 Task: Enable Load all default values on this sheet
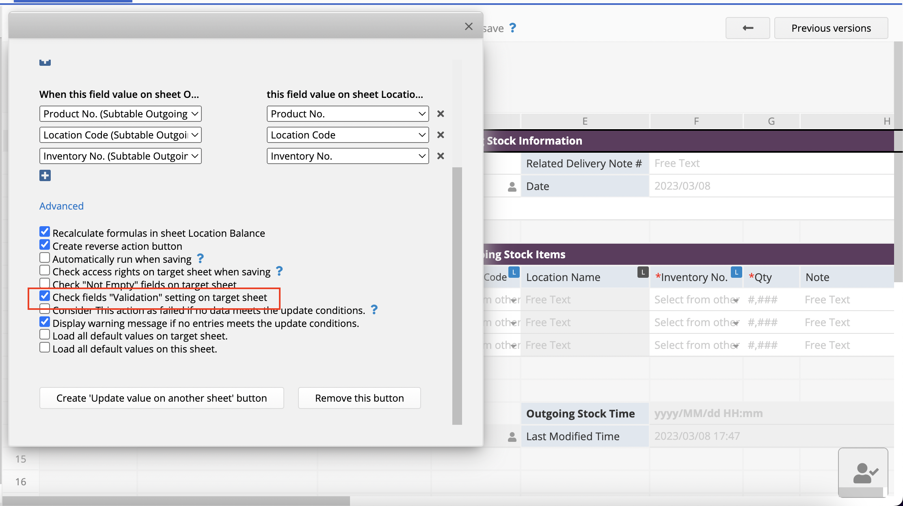(x=45, y=348)
